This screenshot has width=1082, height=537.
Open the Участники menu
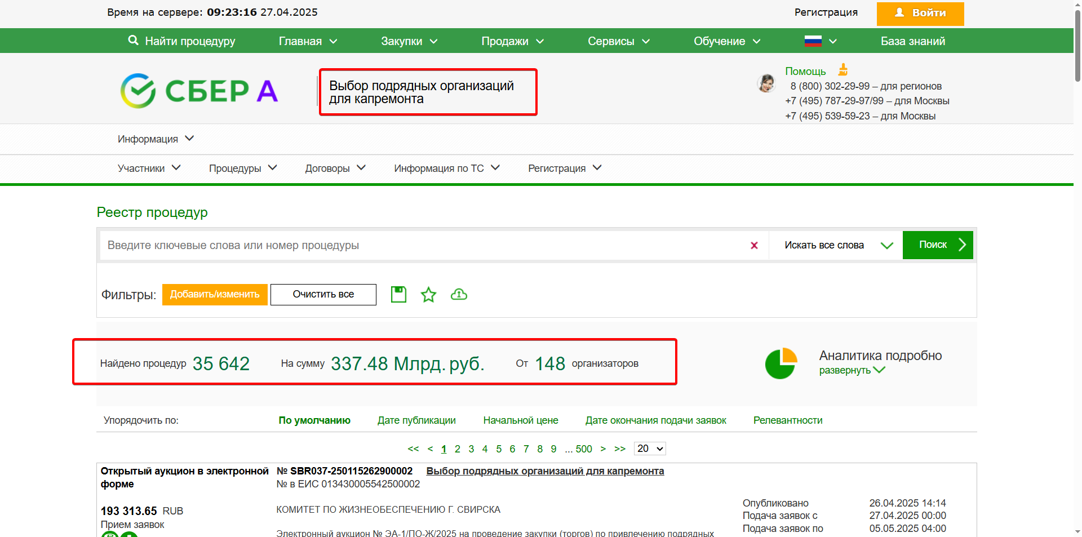click(x=149, y=168)
